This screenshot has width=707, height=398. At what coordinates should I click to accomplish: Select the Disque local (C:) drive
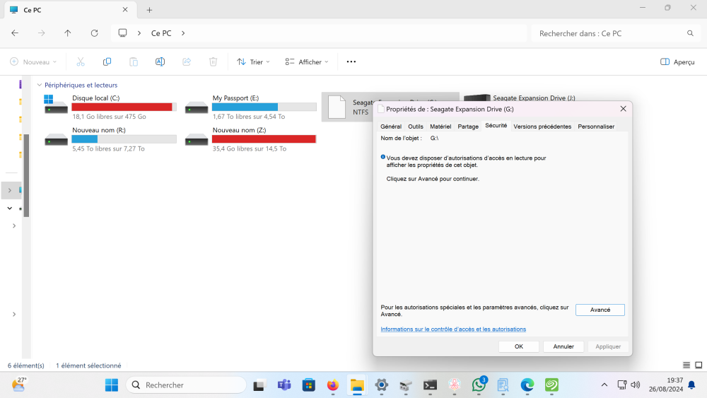tap(110, 107)
